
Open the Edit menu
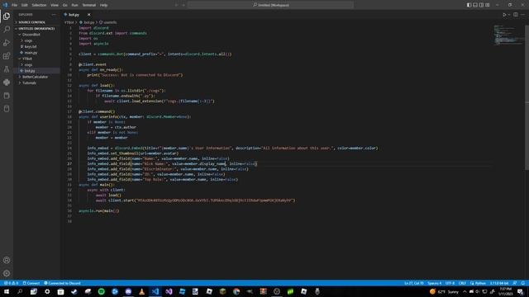pyautogui.click(x=25, y=5)
